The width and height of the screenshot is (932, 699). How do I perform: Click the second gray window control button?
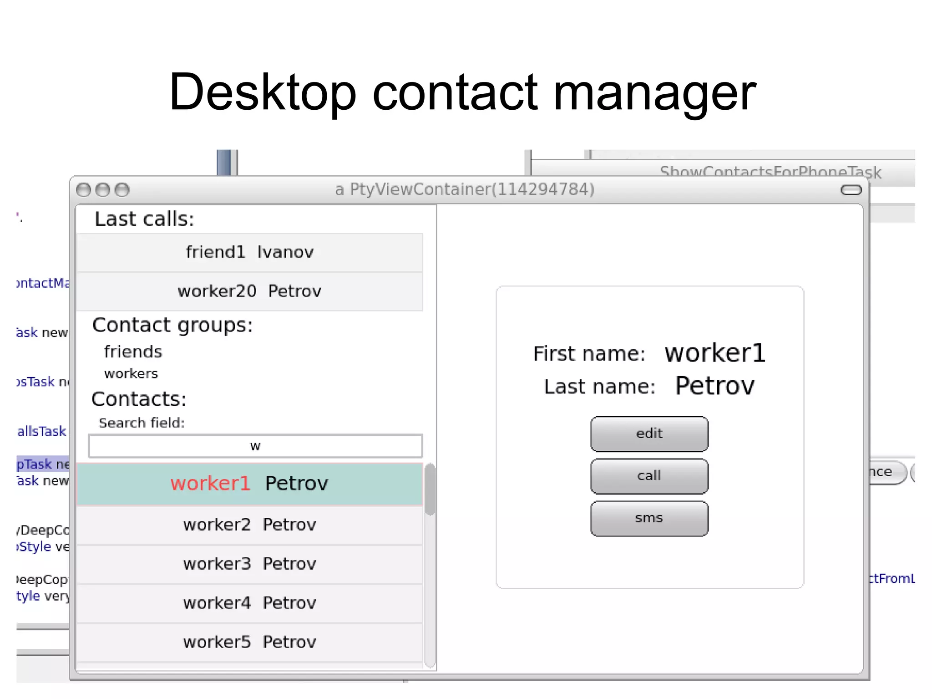tap(103, 190)
